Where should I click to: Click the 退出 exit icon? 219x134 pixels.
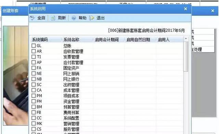pyautogui.click(x=92, y=18)
